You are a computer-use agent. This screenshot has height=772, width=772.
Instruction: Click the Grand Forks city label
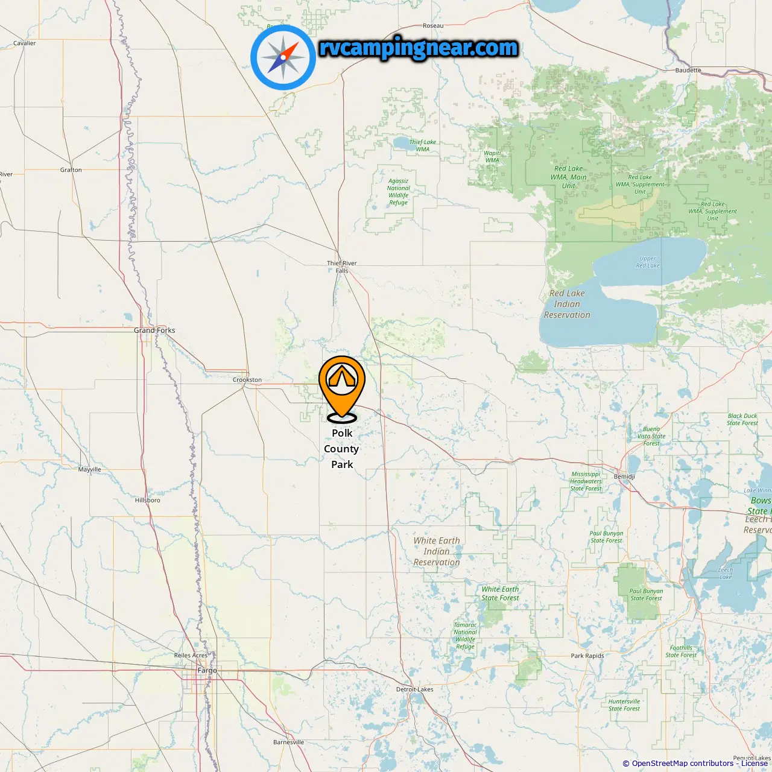[x=154, y=331]
